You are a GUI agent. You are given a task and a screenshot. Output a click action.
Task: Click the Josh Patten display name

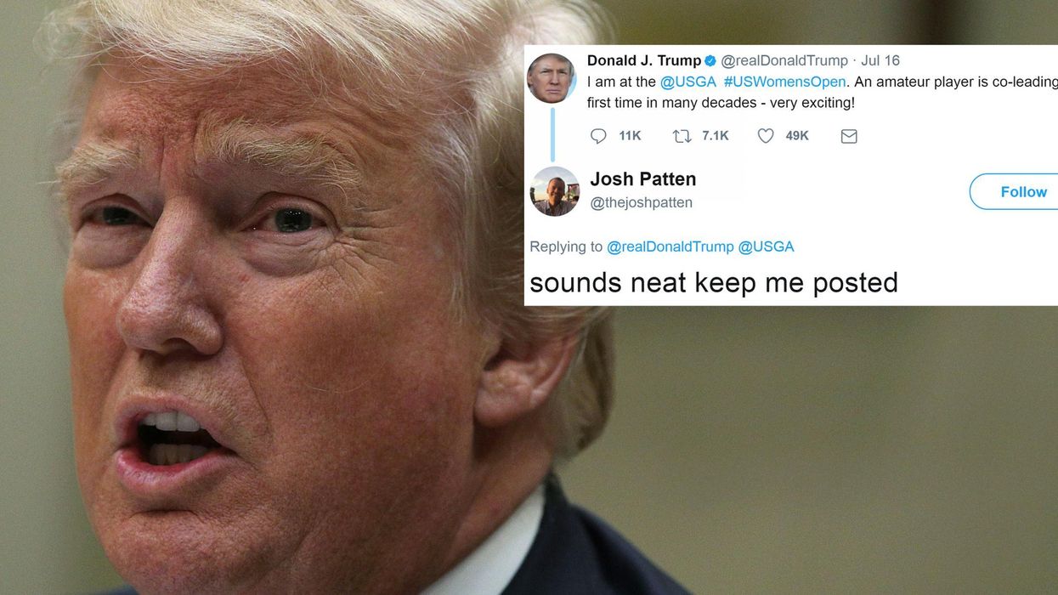coord(643,178)
